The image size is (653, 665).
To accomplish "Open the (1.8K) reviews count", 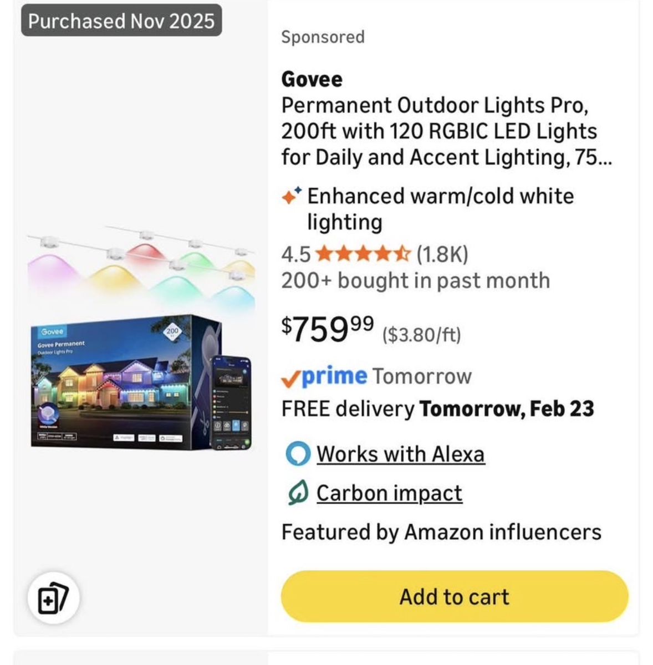I will [x=442, y=254].
